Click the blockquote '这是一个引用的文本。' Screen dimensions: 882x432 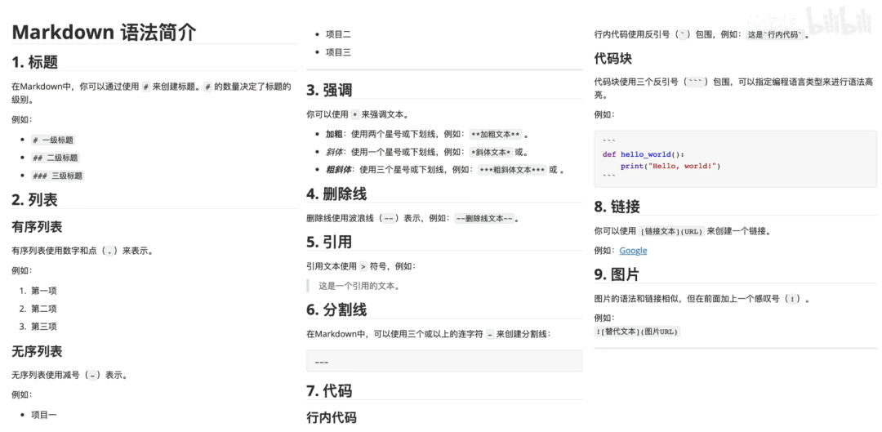pyautogui.click(x=359, y=286)
